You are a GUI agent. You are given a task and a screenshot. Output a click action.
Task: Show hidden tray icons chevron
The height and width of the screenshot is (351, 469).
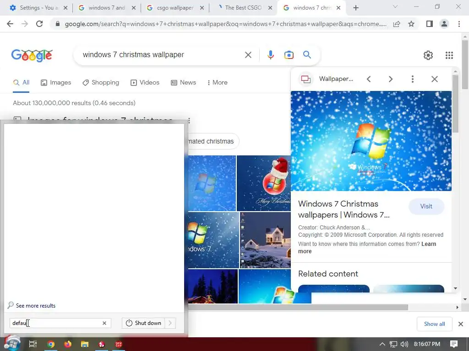382,344
